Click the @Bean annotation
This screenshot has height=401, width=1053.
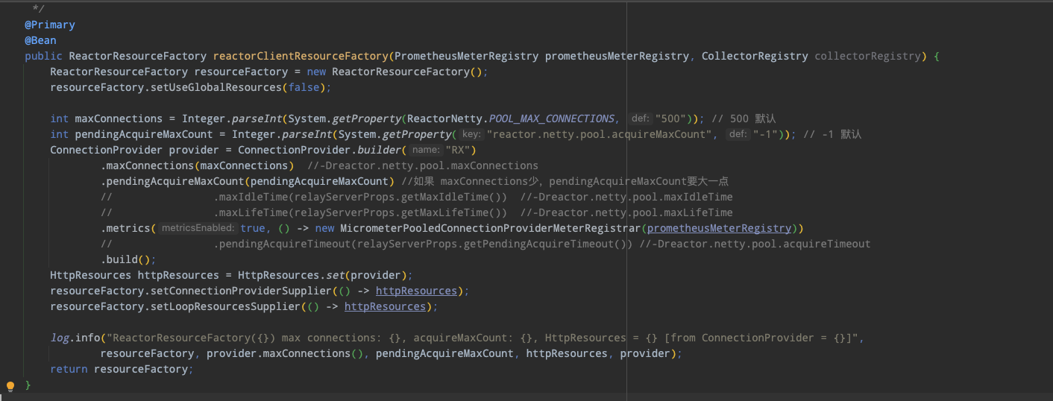coord(40,40)
